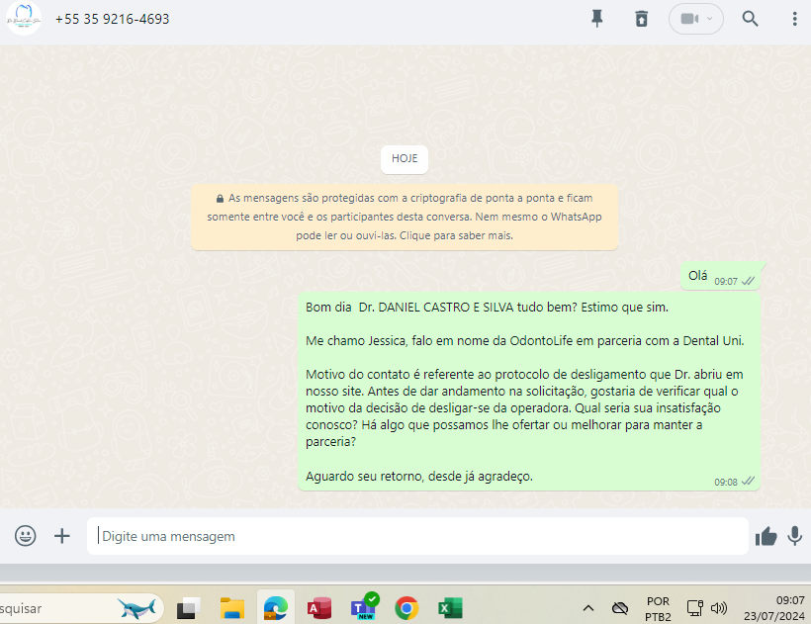Delete the chat using the trash icon
Screen dimensions: 811x624
641,19
